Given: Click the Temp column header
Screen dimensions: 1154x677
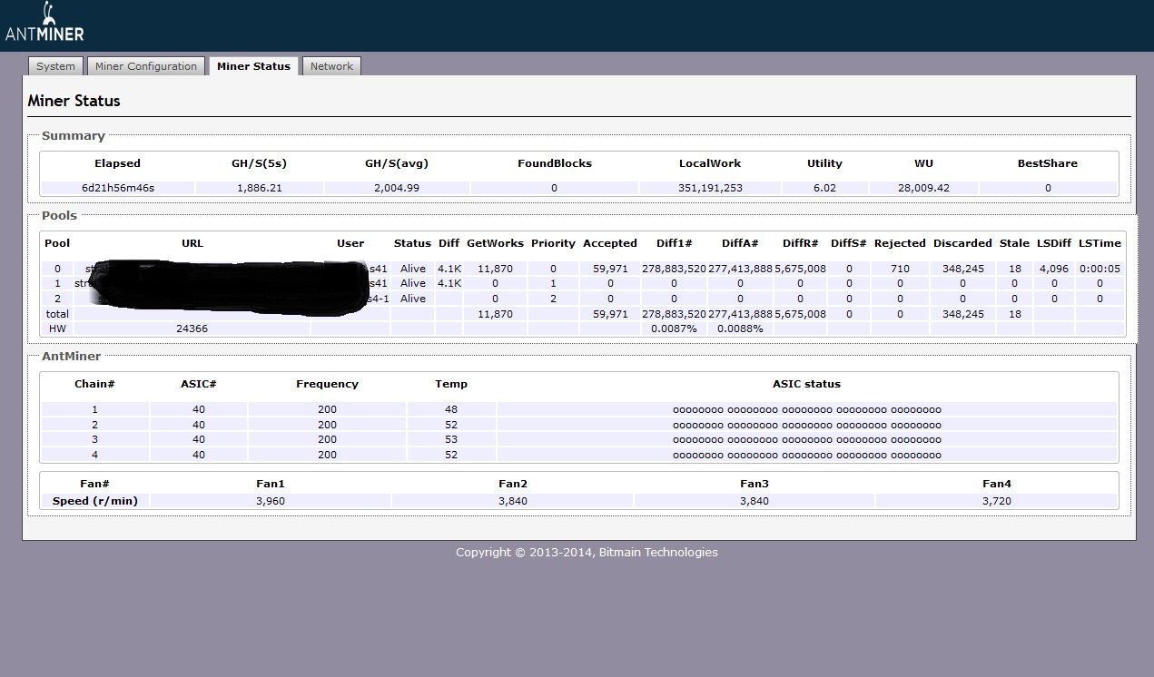Looking at the screenshot, I should (x=451, y=384).
